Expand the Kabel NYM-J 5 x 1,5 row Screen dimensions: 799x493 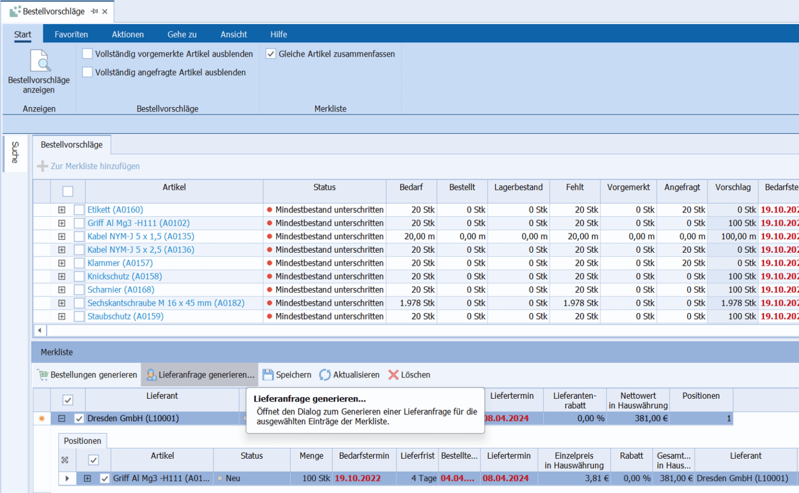[62, 237]
